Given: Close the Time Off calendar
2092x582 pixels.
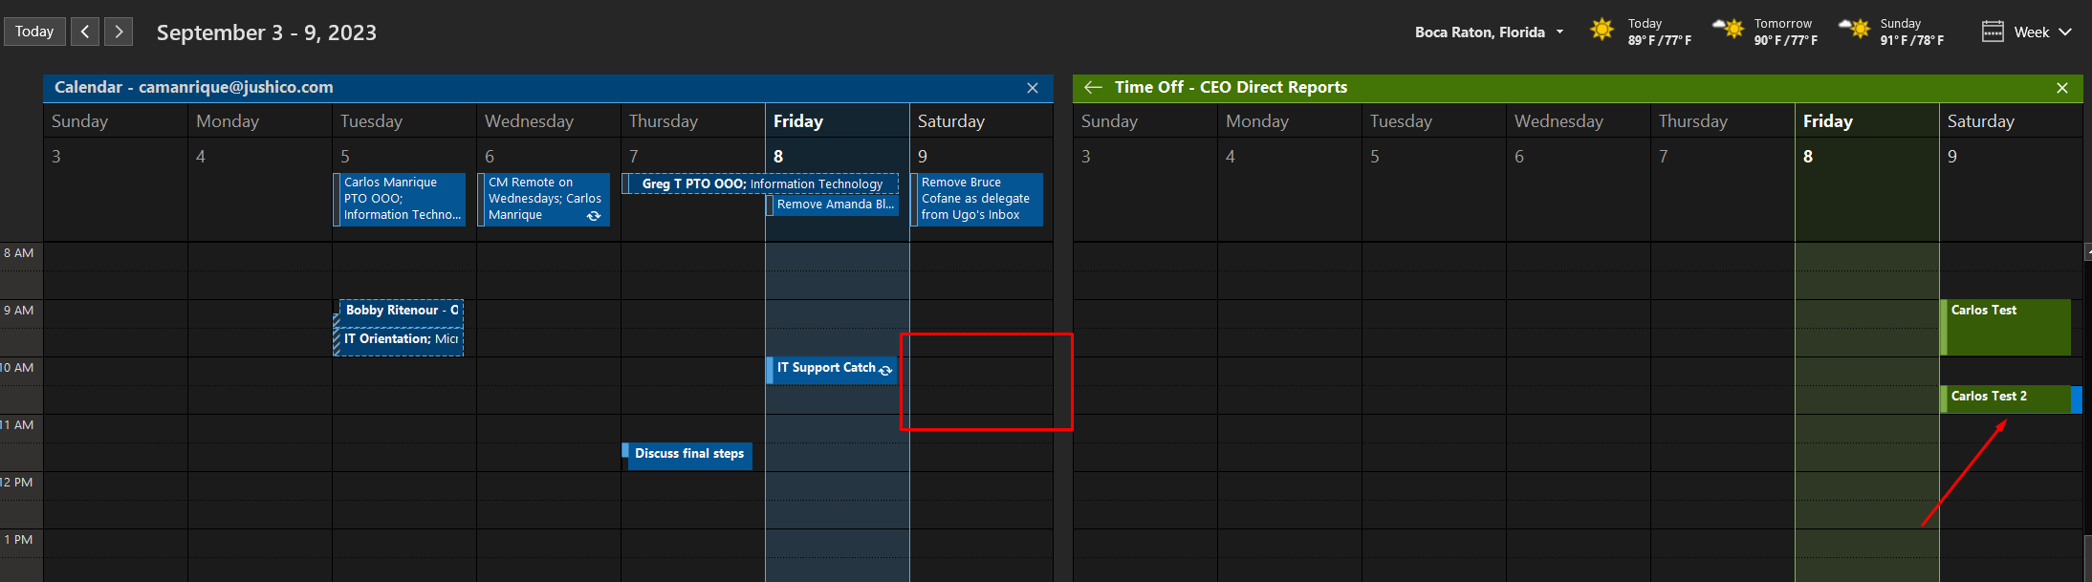Looking at the screenshot, I should pyautogui.click(x=2062, y=88).
